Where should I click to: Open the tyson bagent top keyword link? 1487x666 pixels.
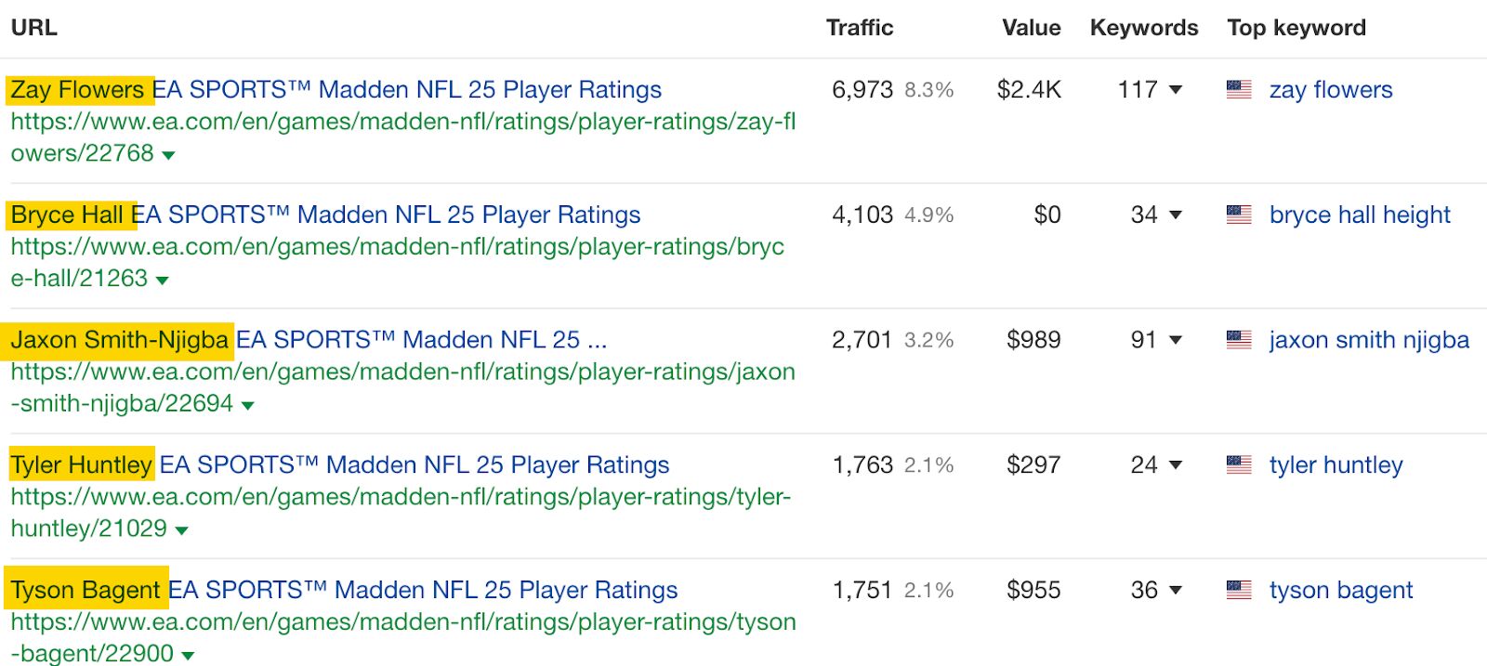(1341, 590)
